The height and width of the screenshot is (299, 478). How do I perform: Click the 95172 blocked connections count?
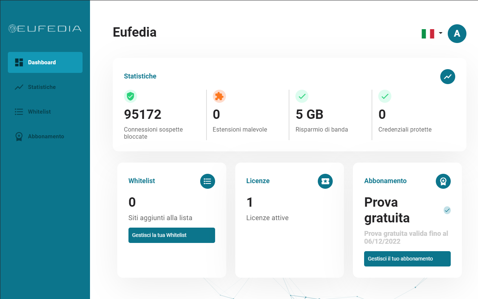tap(143, 114)
